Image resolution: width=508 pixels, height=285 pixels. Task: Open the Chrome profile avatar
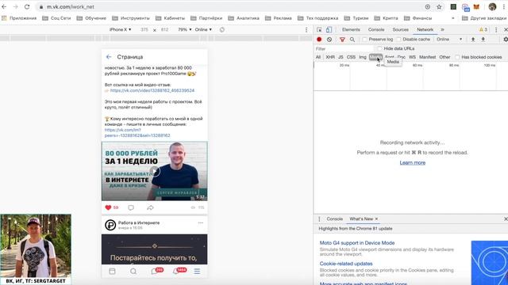pyautogui.click(x=492, y=7)
